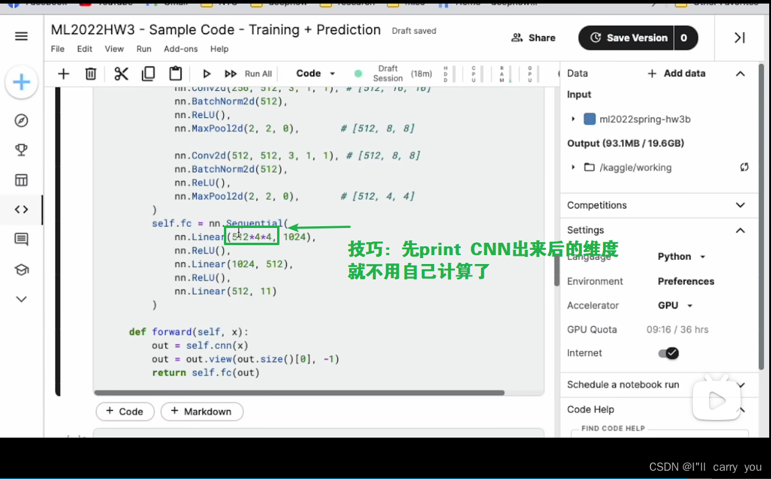
Task: Open the Accelerator GPU dropdown
Action: (675, 305)
